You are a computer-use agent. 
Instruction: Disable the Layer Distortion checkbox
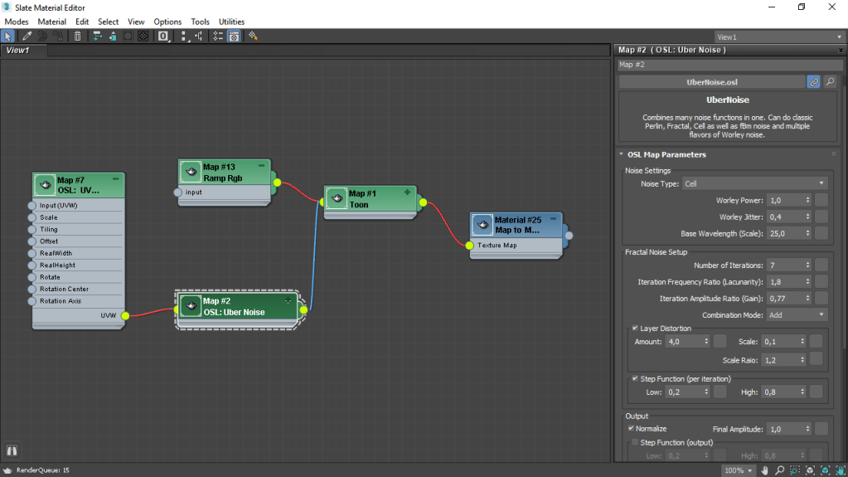[x=635, y=329]
